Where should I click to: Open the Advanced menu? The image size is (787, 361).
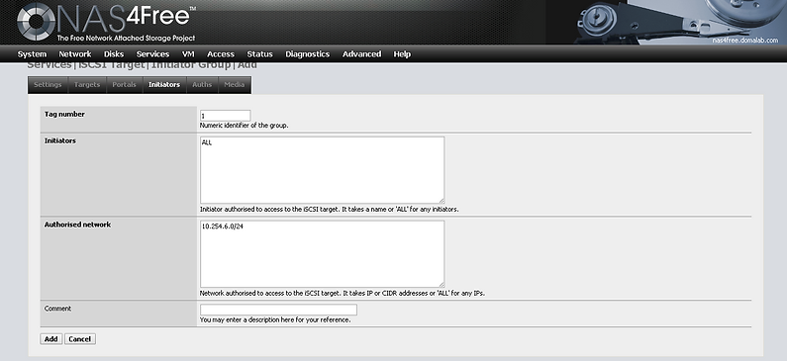[x=361, y=54]
